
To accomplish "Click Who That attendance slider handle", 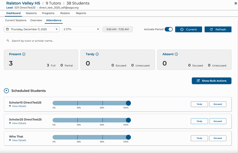I will pyautogui.click(x=129, y=137).
